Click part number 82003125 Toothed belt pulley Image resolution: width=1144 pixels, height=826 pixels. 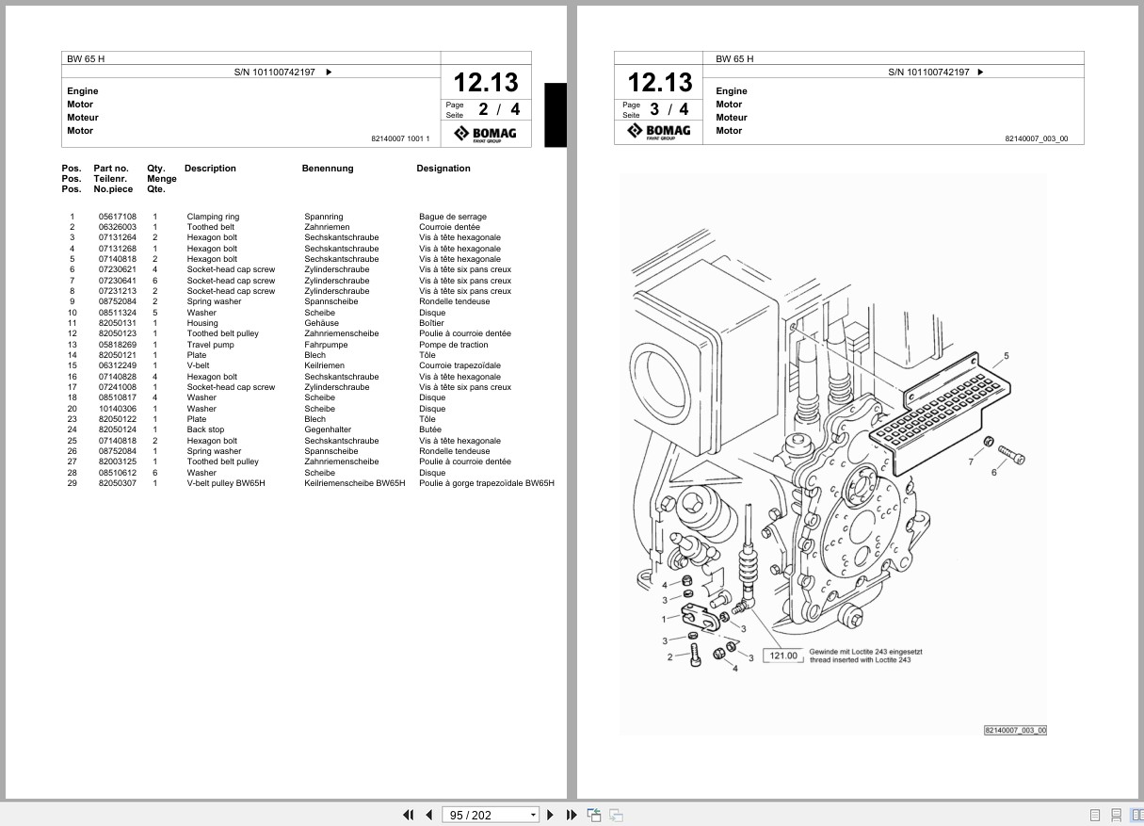point(118,462)
